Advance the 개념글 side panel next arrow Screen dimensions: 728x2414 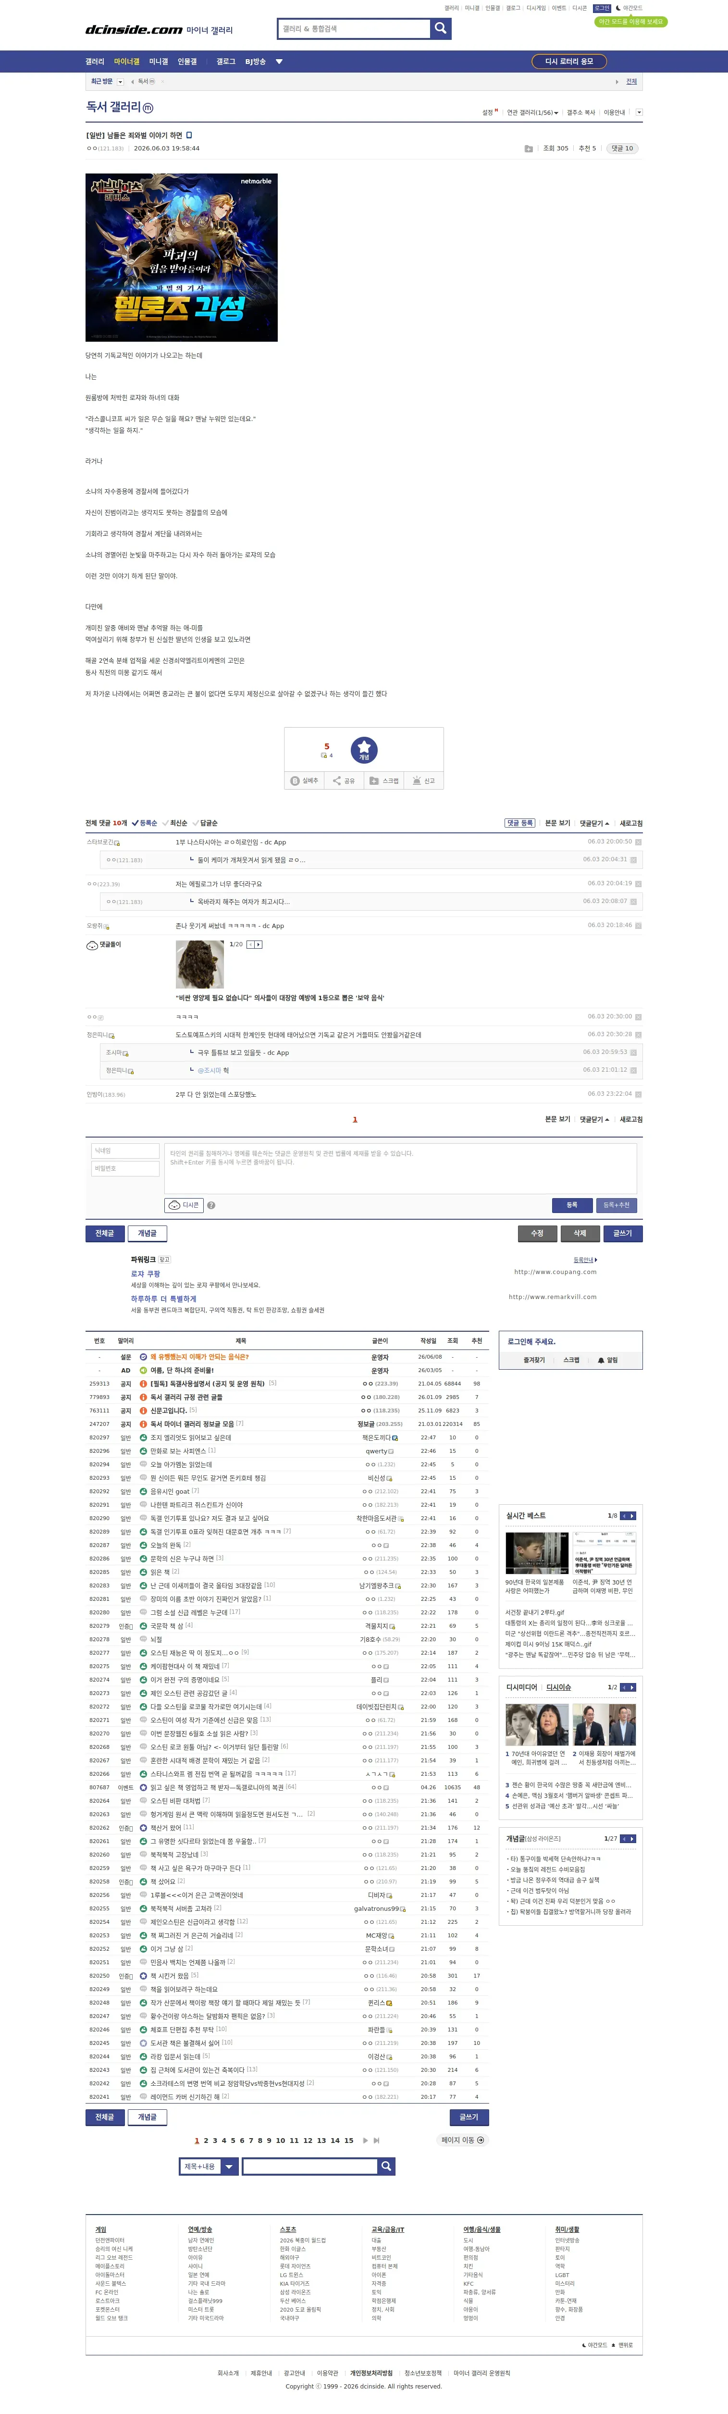(x=632, y=1839)
